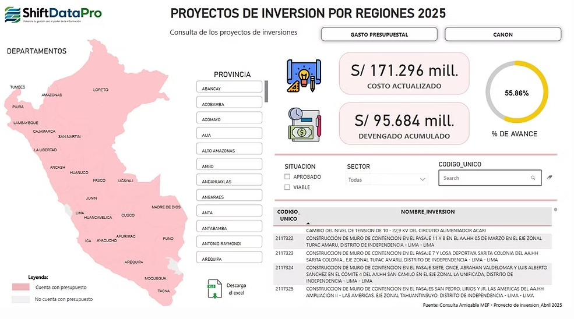574x319 pixels.
Task: Click the magnifier icon in Search box
Action: pos(533,178)
